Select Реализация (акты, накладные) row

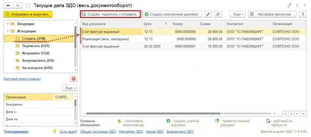[193, 39]
